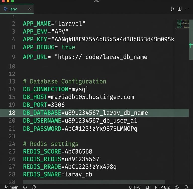Click the DB_PORT value 3306
Image resolution: width=193 pixels, height=189 pixels.
[58, 105]
